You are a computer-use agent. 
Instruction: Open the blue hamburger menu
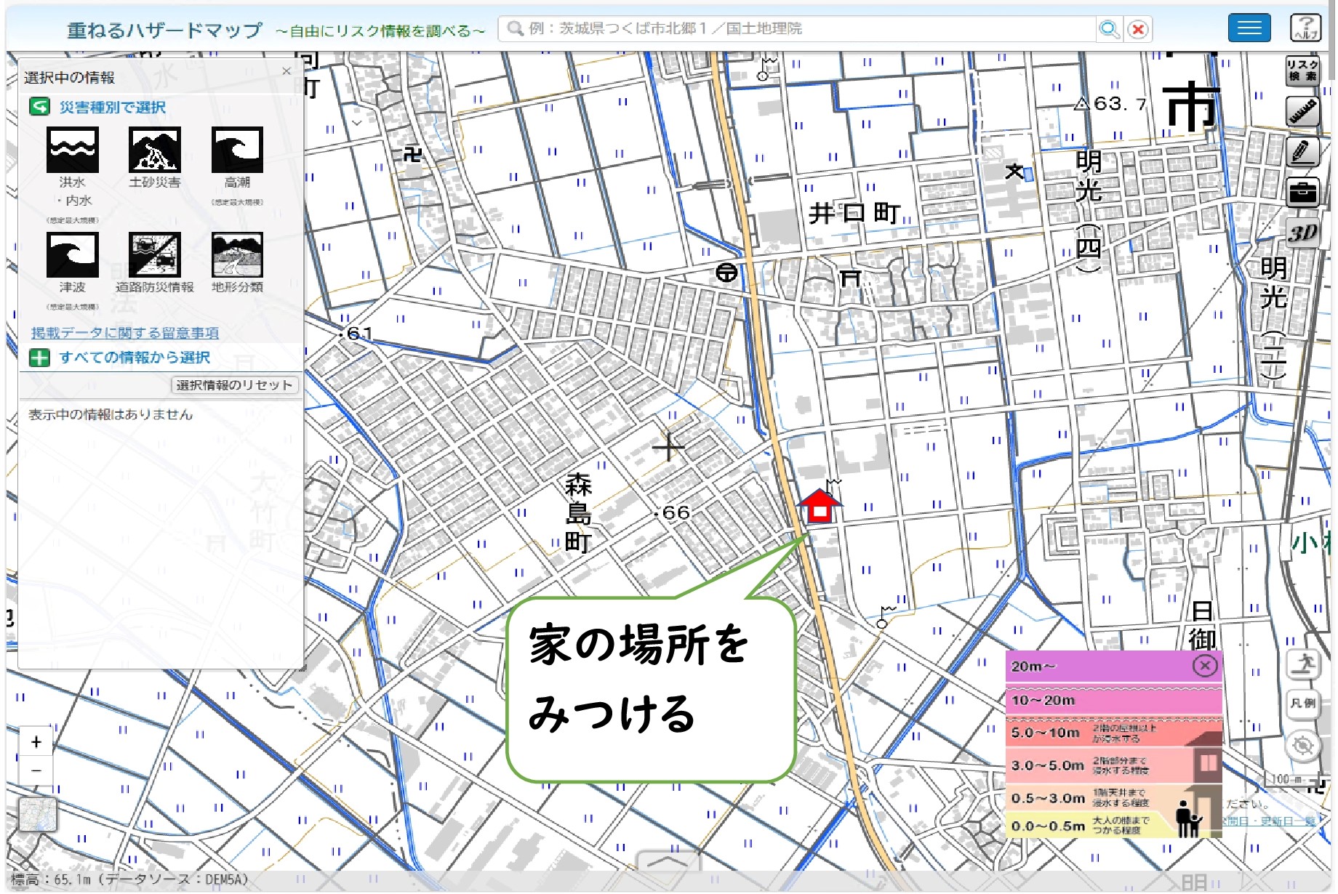click(1249, 28)
